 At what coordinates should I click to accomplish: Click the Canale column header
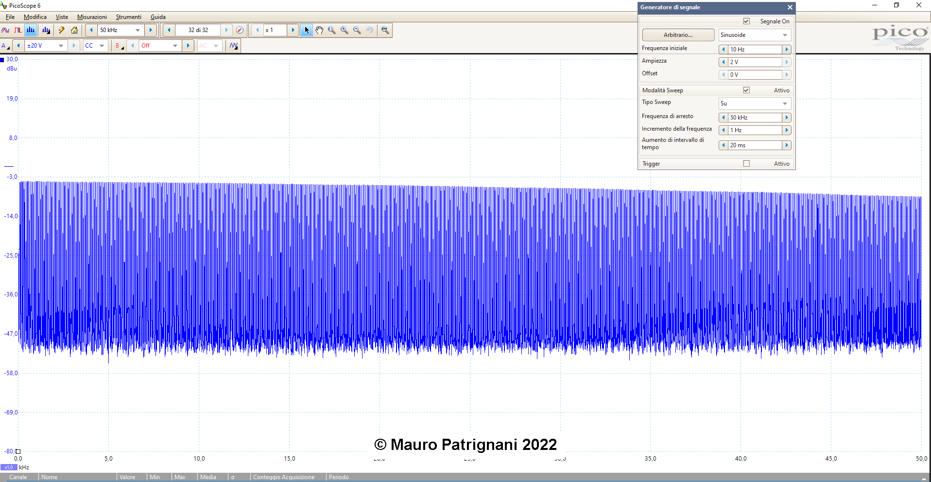point(18,477)
